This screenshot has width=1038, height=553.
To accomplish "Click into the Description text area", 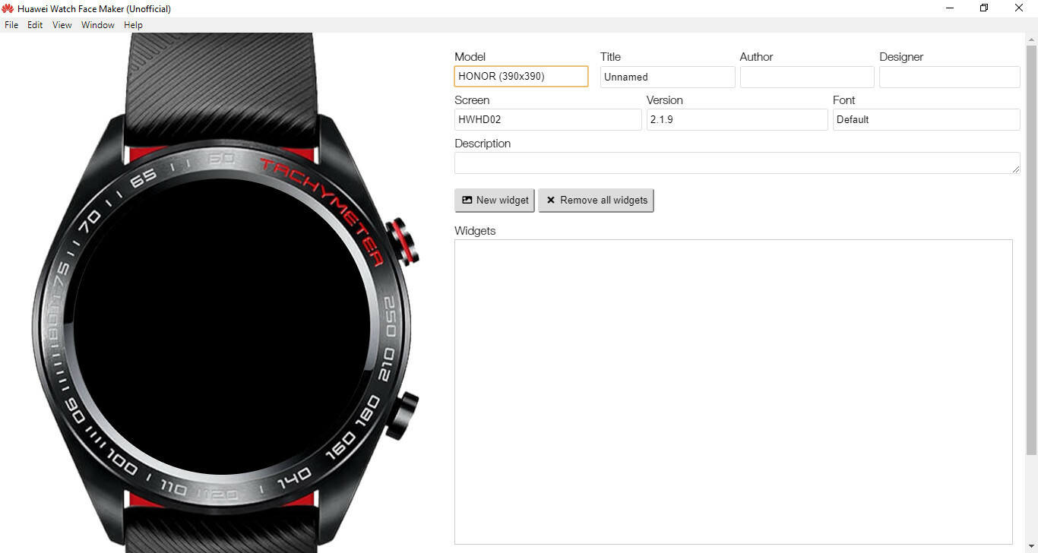I will pyautogui.click(x=737, y=163).
